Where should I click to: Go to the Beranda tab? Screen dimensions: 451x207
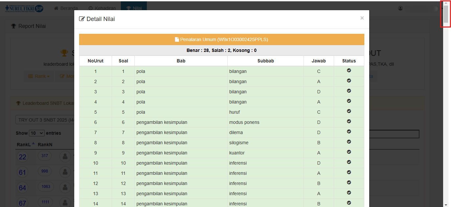click(x=66, y=8)
